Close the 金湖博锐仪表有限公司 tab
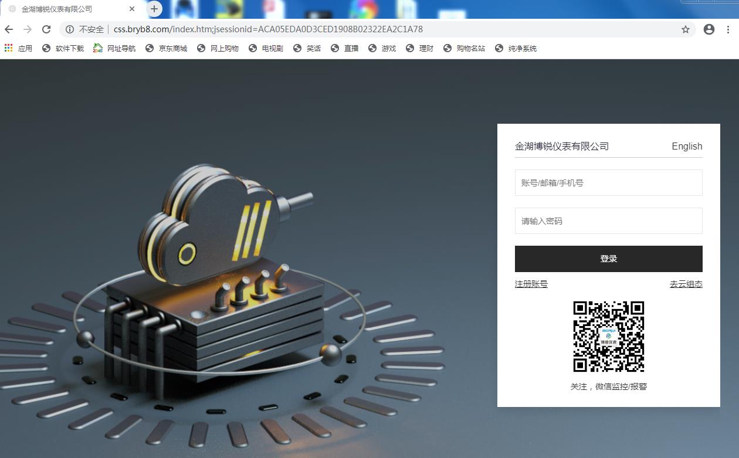This screenshot has width=739, height=458. pos(132,9)
